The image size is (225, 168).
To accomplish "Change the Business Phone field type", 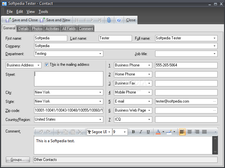I will click(x=149, y=65).
